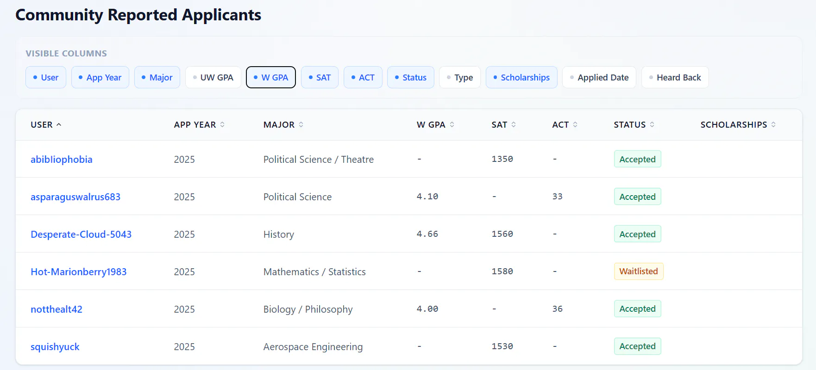Sort table by W GPA header
816x370 pixels.
435,125
